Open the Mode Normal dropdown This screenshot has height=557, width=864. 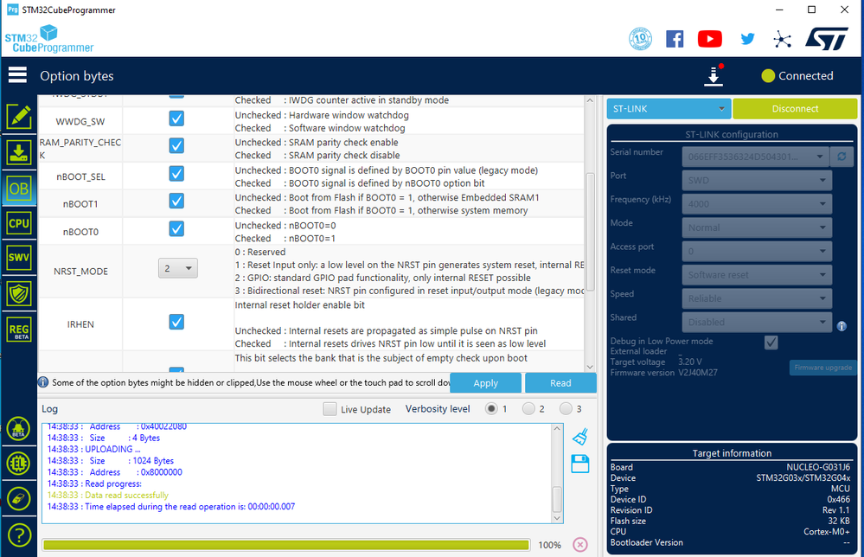757,227
